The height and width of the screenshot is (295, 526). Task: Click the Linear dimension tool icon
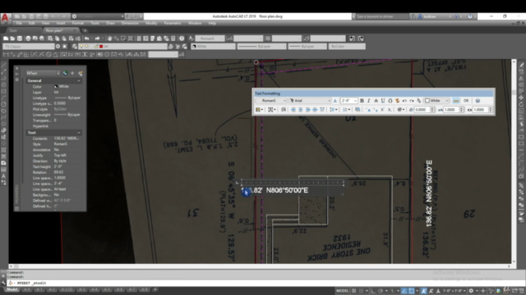click(x=6, y=54)
